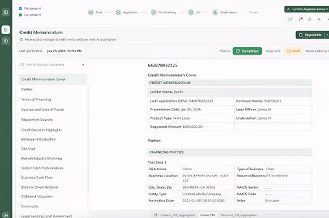Toggle the blue James H checkbox
This screenshot has height=218, width=329.
(x=21, y=9)
